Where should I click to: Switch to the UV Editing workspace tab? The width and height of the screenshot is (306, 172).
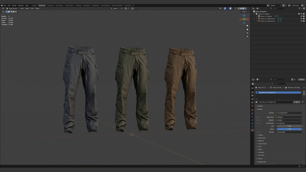click(x=59, y=5)
